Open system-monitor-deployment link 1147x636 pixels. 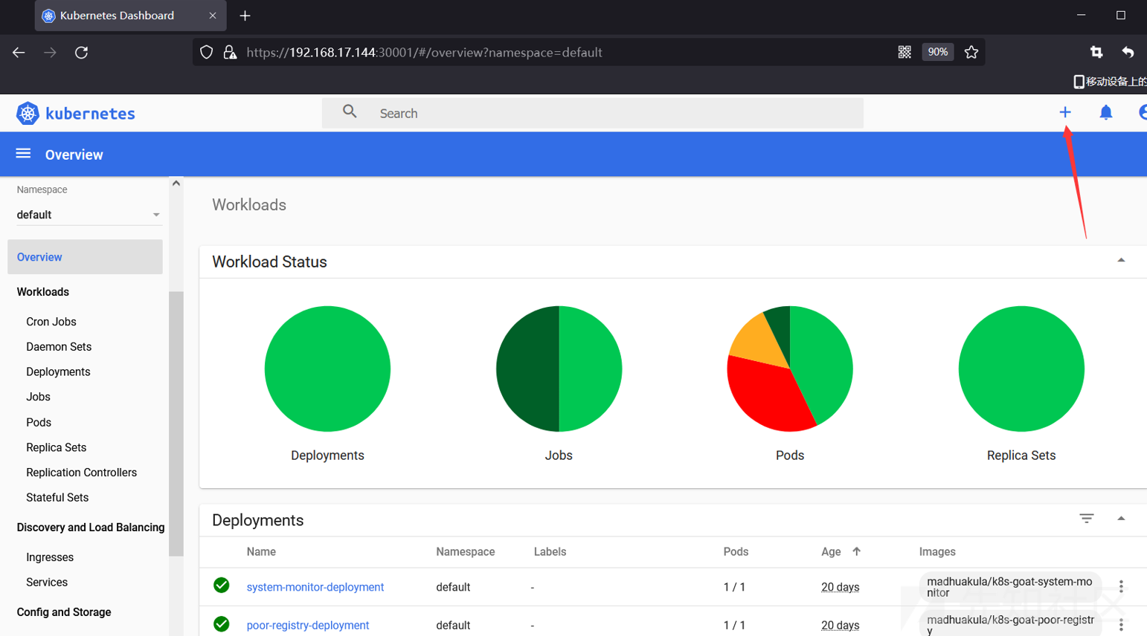(x=315, y=587)
